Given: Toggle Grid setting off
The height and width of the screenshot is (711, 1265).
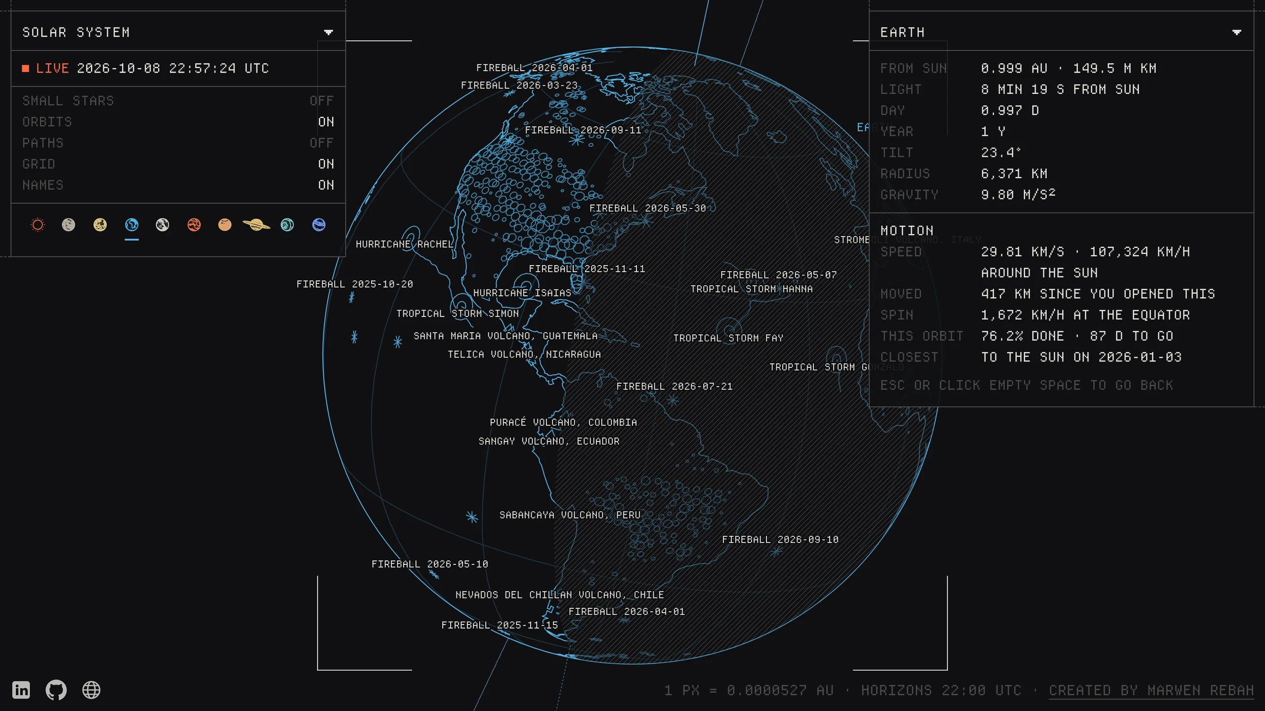Looking at the screenshot, I should pos(178,164).
